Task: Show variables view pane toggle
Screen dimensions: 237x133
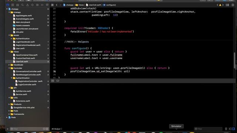Action: tap(230, 129)
